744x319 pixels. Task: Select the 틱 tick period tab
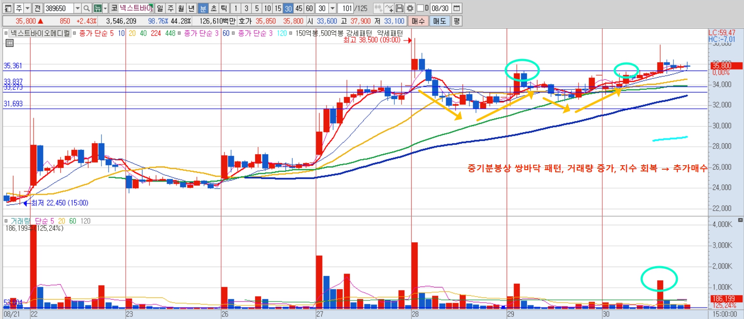[x=224, y=8]
